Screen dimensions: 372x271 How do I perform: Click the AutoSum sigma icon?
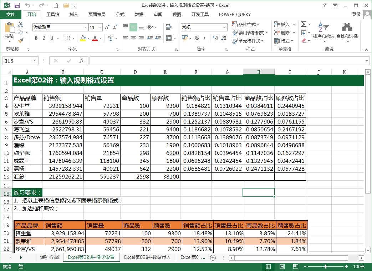pyautogui.click(x=304, y=24)
